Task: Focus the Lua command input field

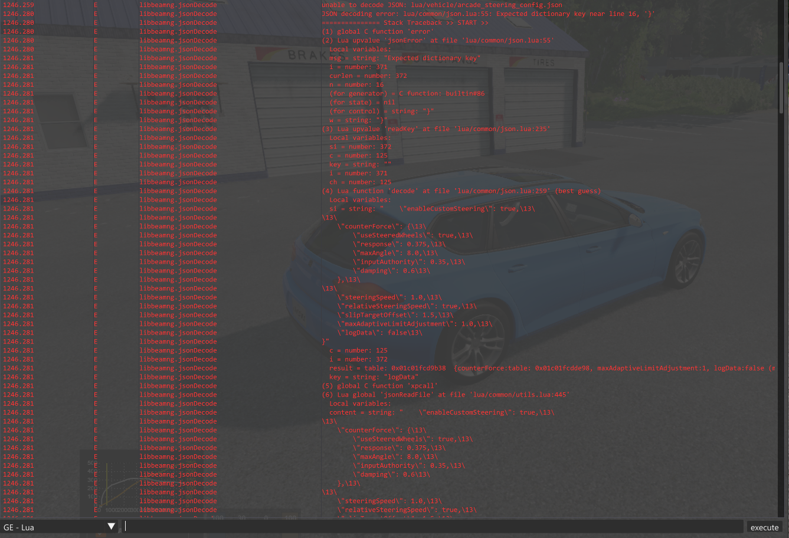Action: [x=433, y=527]
